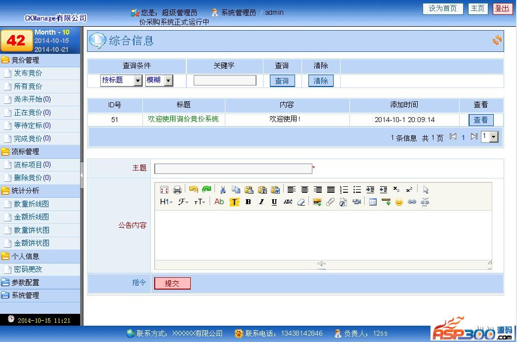
Task: Apply strikethrough ABC formatting
Action: click(x=288, y=202)
